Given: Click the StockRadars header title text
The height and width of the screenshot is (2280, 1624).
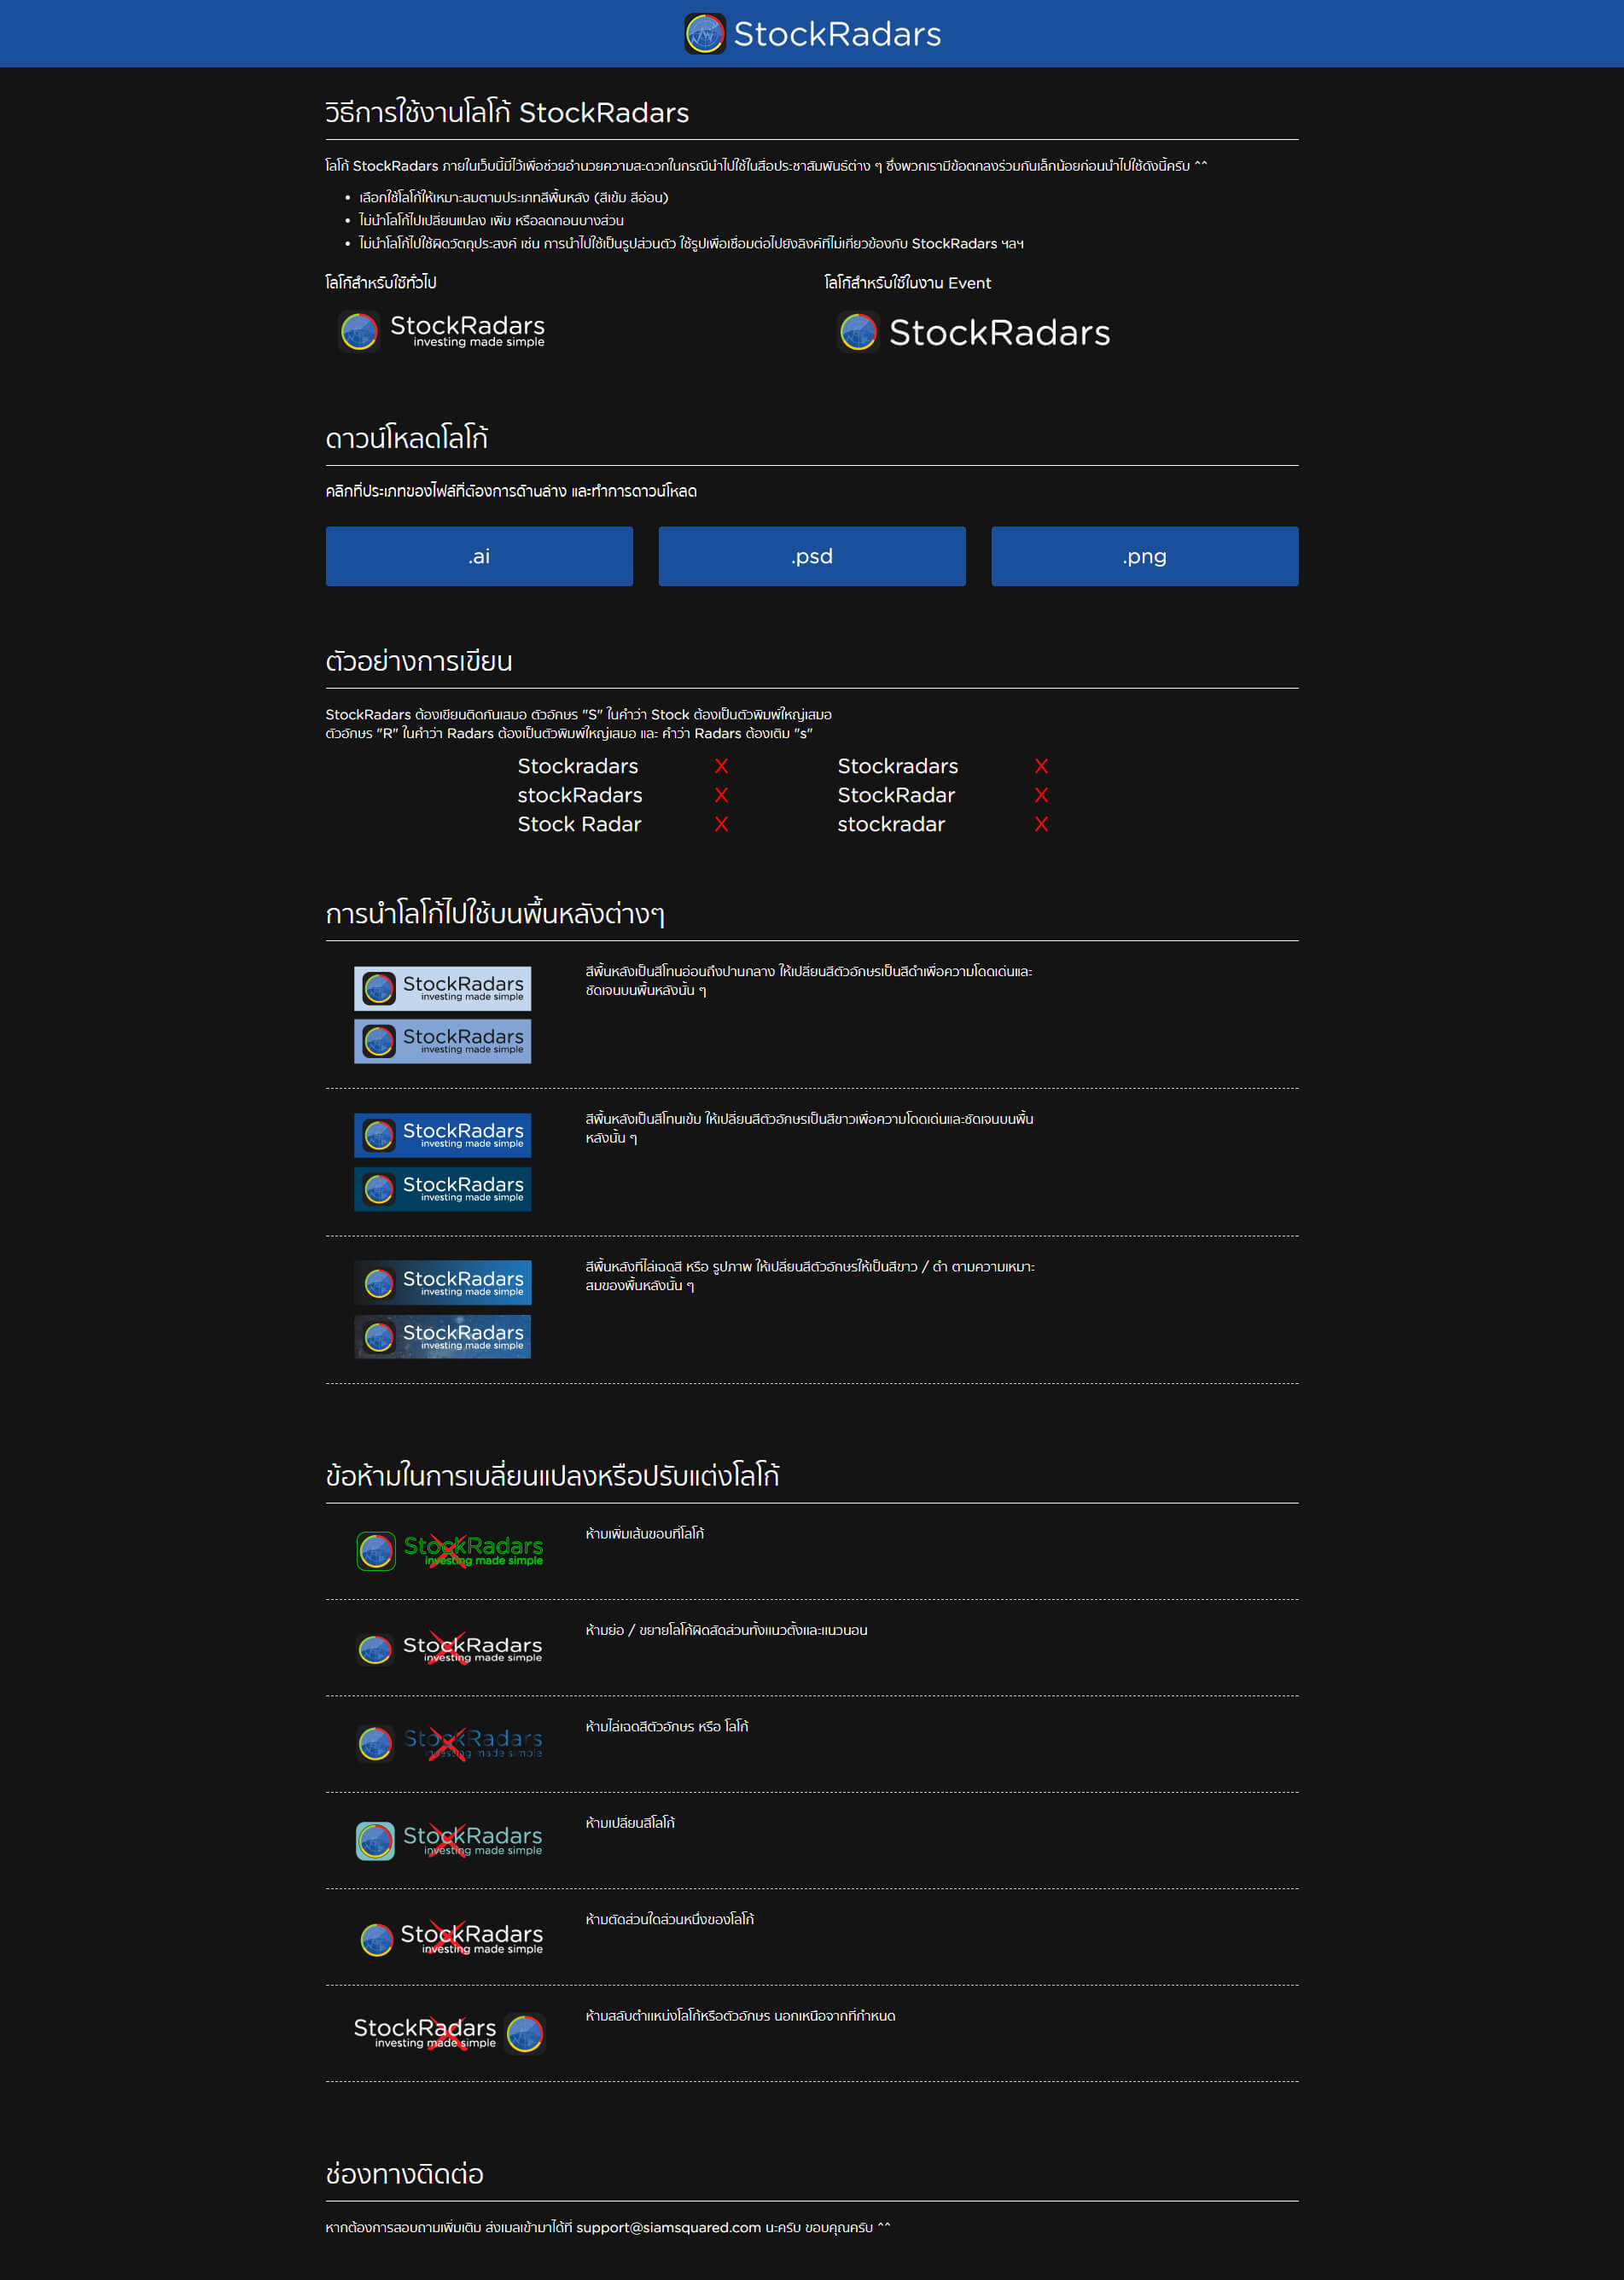Looking at the screenshot, I should coord(837,34).
